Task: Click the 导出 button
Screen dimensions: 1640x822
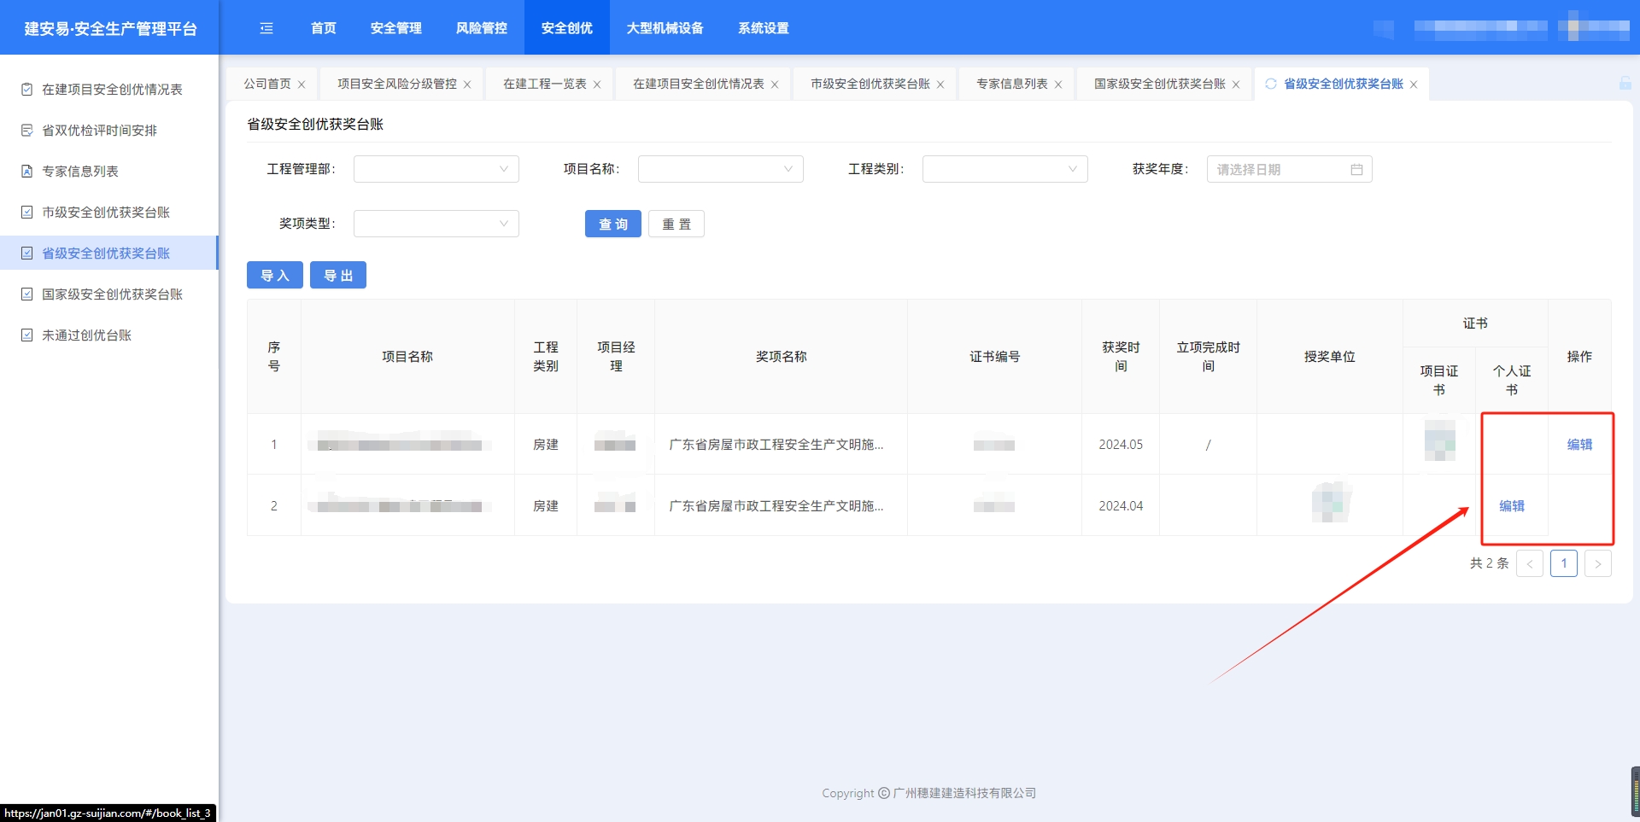Action: (x=337, y=276)
